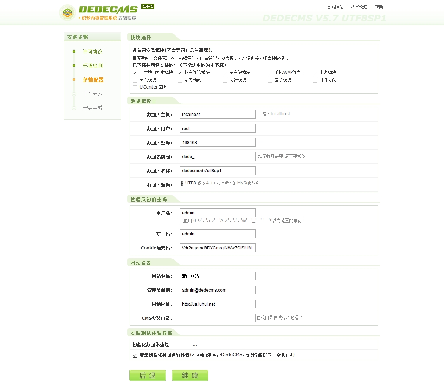Enable 问答模块 checkbox

point(225,80)
